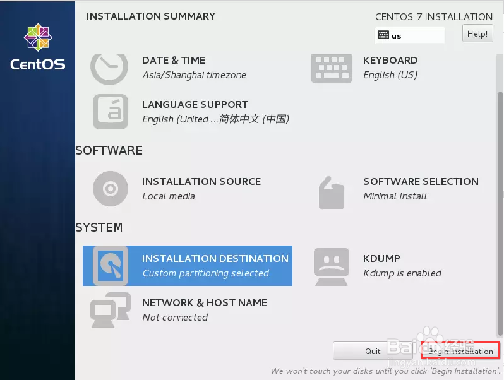Image resolution: width=504 pixels, height=380 pixels.
Task: Click the us keyboard layout indicator field
Action: tap(409, 35)
